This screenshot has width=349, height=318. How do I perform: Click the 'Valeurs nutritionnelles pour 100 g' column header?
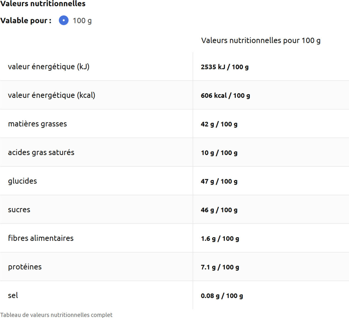point(261,41)
